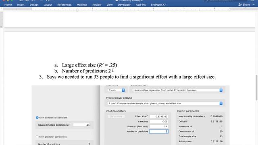Open the Developer tab
The height and width of the screenshot is (145, 258).
[124, 5]
